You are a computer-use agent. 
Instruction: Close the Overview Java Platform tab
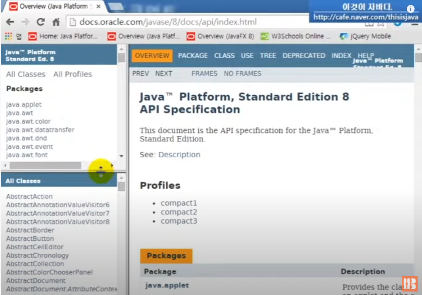point(98,6)
